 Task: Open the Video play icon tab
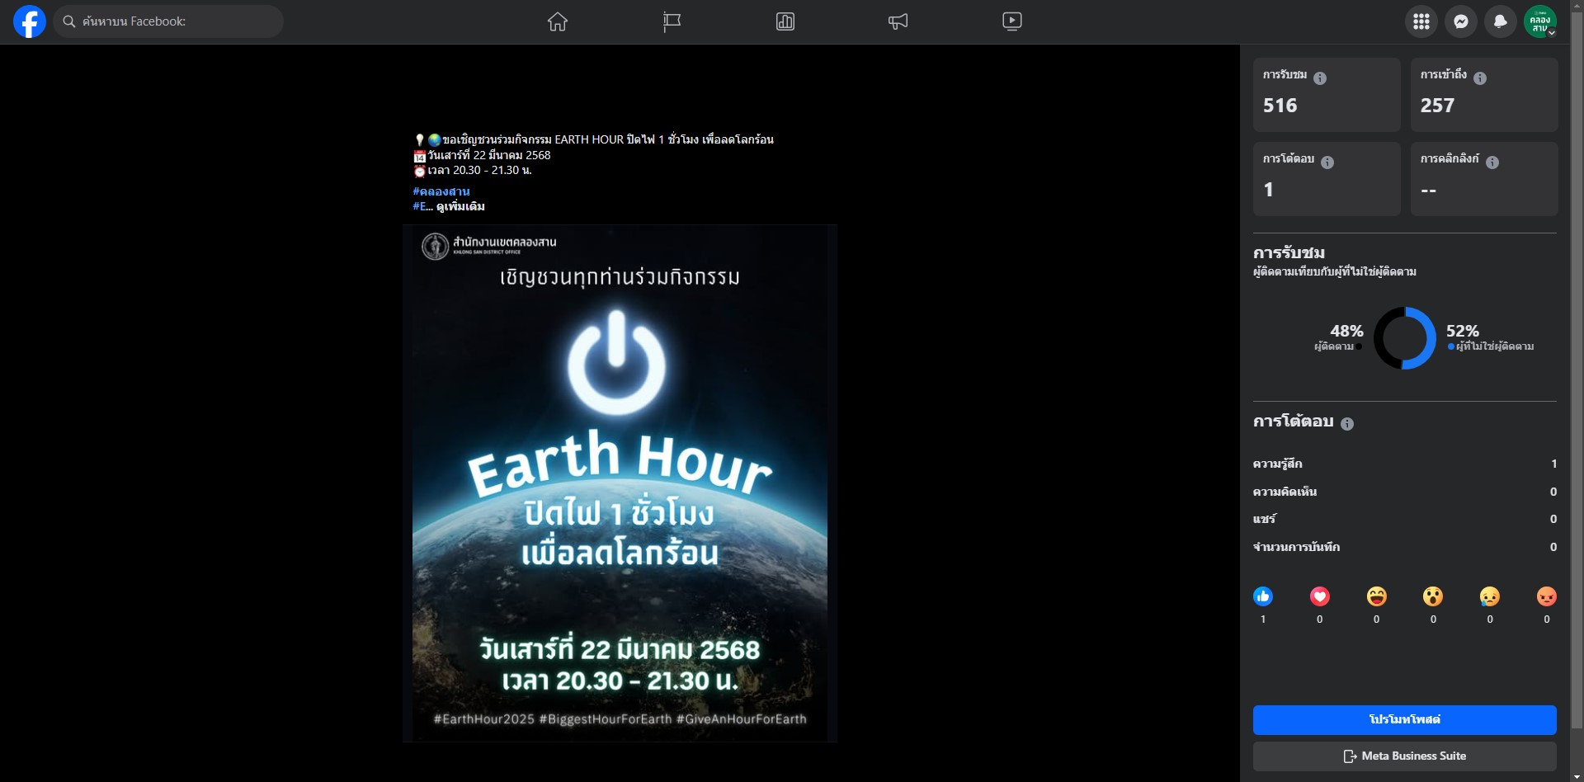[1012, 21]
